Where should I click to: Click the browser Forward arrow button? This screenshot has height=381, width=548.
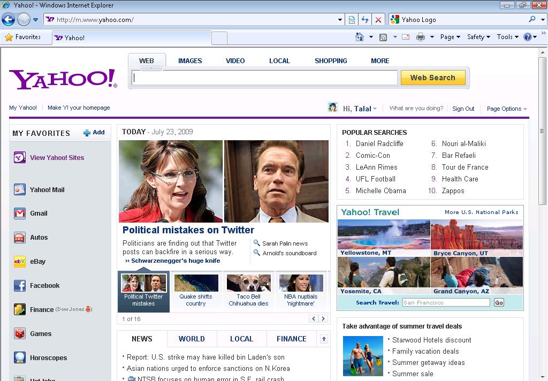coord(24,20)
